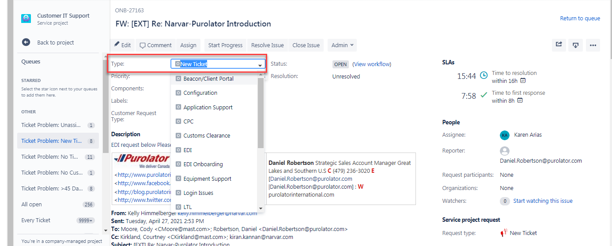Open the www.twitter link in the description
This screenshot has height=246, width=612.
tap(144, 200)
